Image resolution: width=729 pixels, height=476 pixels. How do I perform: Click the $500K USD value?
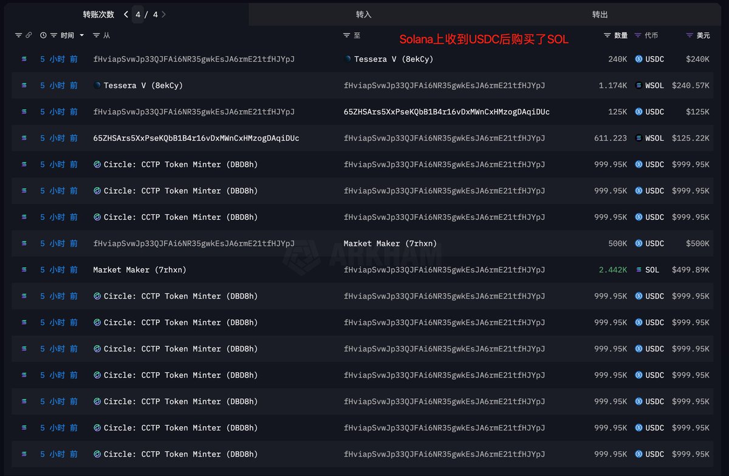tap(697, 243)
